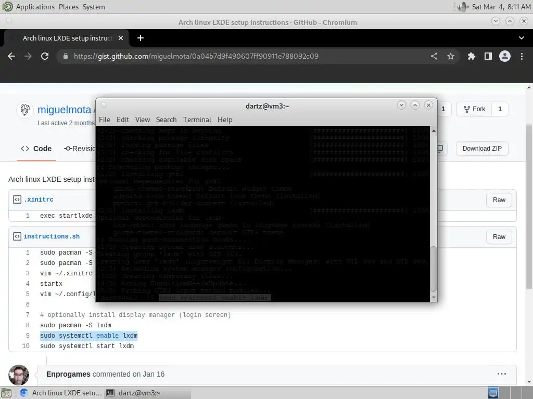View raw .xinitrc file
This screenshot has height=399, width=533.
[499, 200]
